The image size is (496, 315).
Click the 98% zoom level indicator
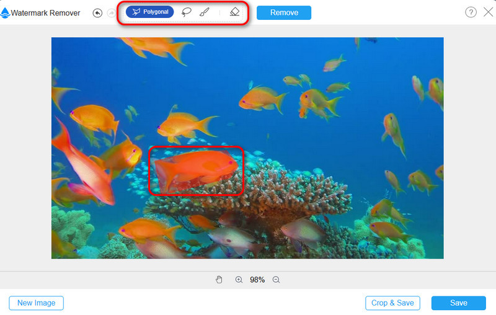[257, 280]
